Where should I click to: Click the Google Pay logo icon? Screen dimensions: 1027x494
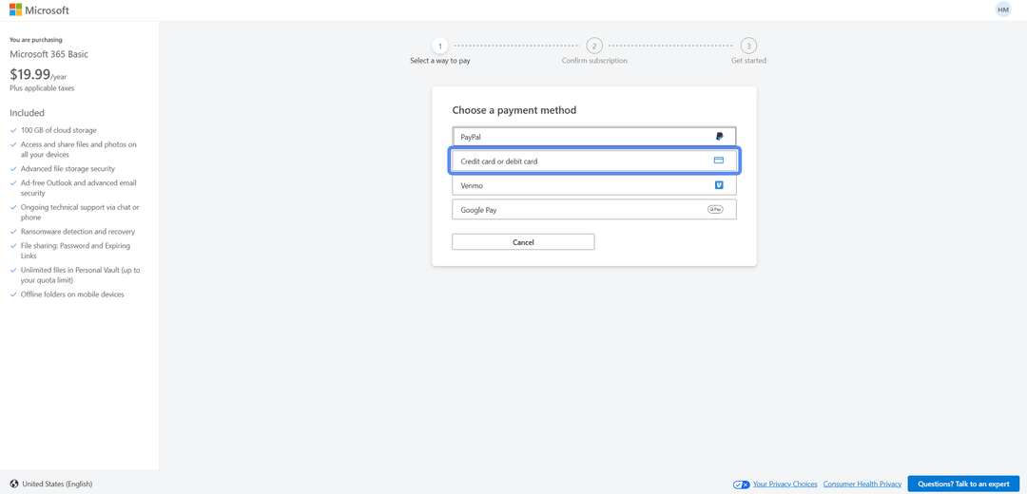point(715,209)
